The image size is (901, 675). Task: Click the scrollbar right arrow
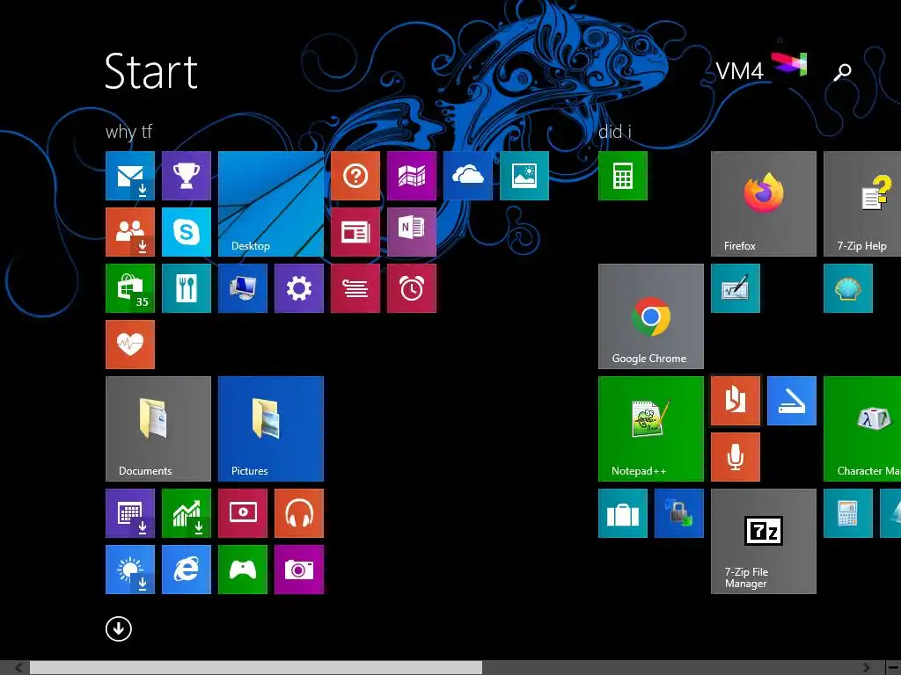coord(866,668)
